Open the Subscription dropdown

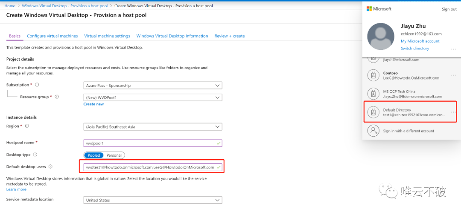pos(153,86)
